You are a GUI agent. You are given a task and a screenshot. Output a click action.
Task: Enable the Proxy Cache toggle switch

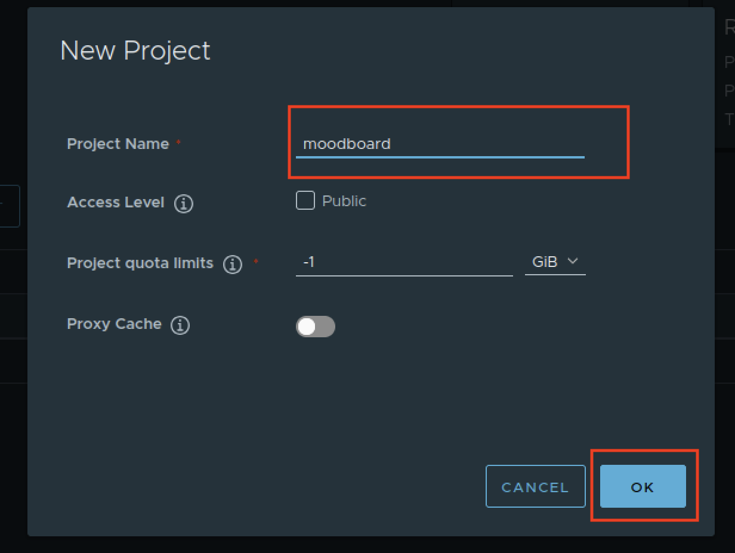pyautogui.click(x=316, y=327)
